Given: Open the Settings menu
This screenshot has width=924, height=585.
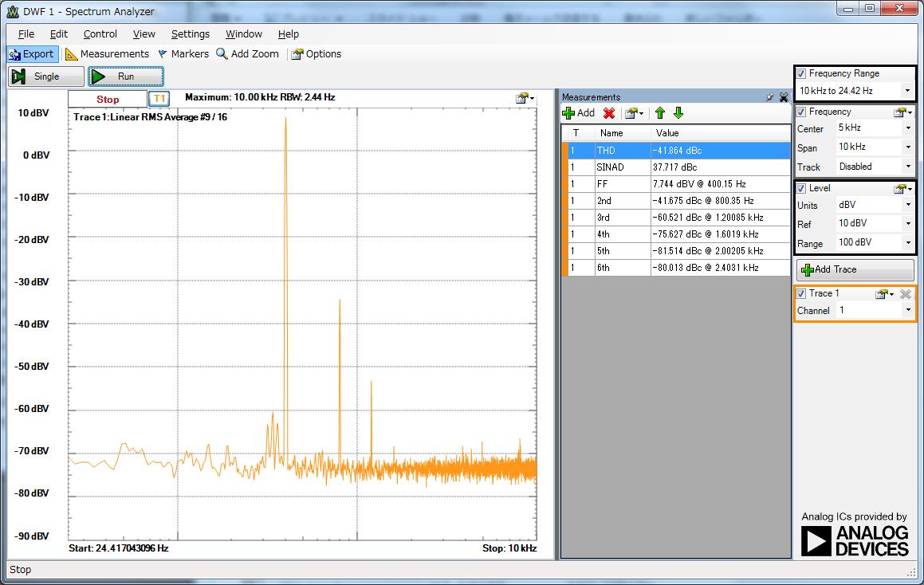Looking at the screenshot, I should (x=190, y=33).
